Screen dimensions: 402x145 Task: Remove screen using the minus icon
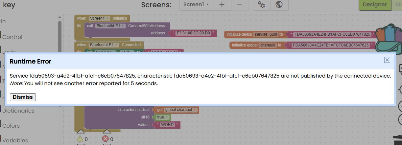[x=240, y=5]
